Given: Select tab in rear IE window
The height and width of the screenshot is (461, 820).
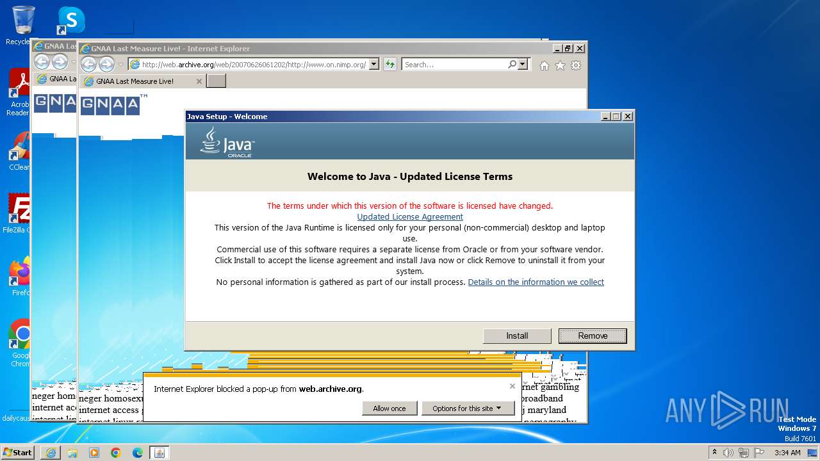Looking at the screenshot, I should [x=56, y=79].
